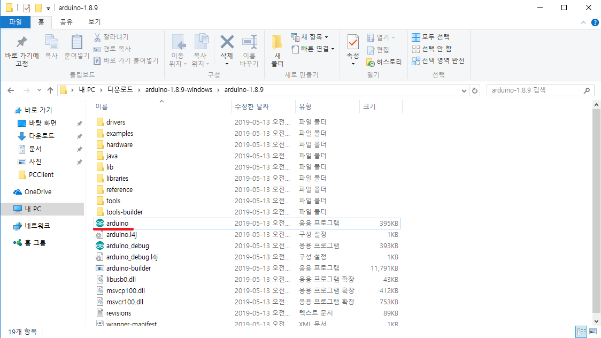Click 모두 선택 select all
Viewport: 601px width, 338px height.
coord(431,37)
